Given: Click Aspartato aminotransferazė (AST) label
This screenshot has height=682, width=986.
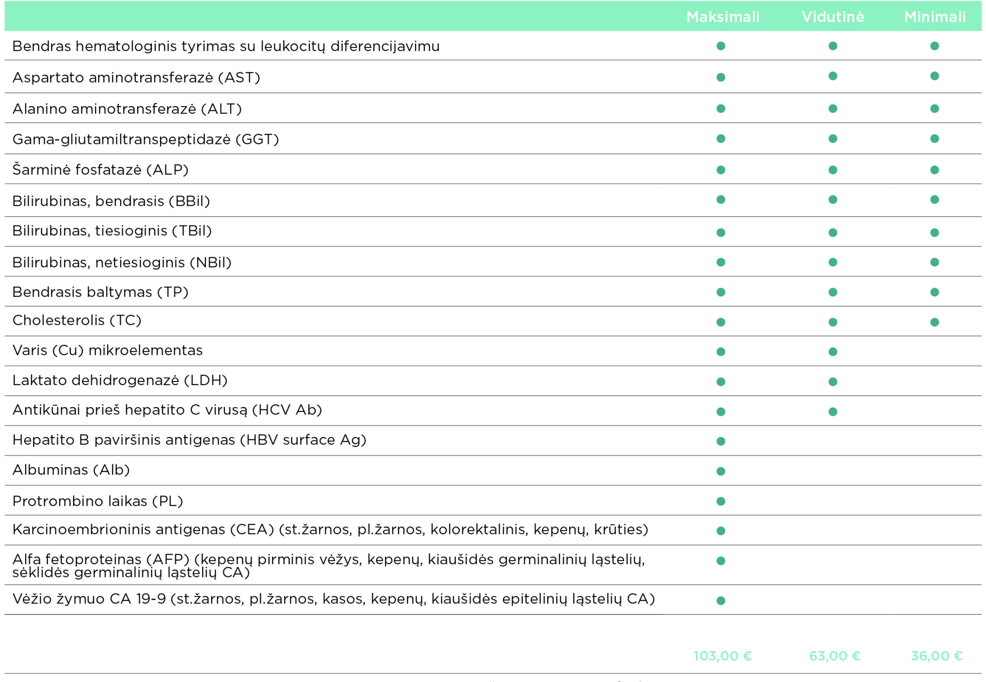Looking at the screenshot, I should tap(137, 78).
